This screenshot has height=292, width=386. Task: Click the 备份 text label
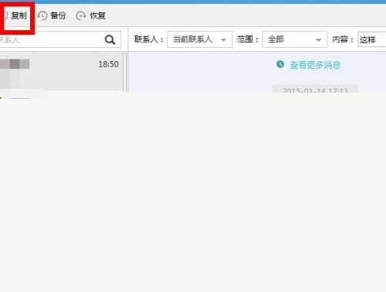[58, 16]
